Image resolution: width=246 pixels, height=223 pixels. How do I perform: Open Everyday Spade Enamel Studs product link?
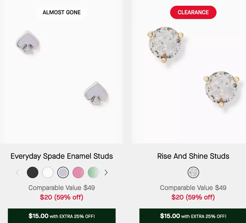[61, 156]
